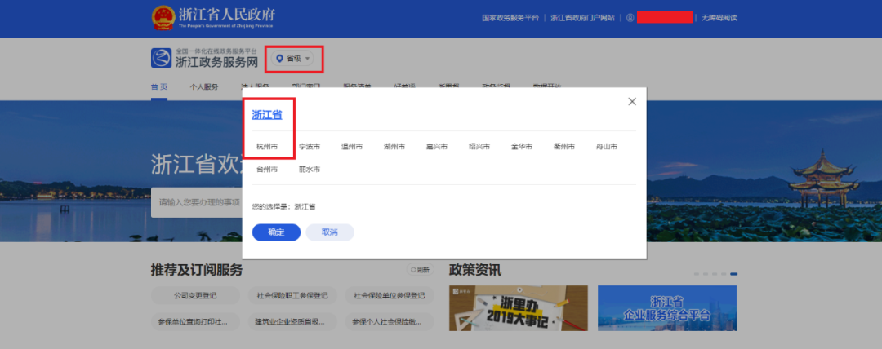
Task: Choose 丽水市 in the city list
Action: click(310, 169)
